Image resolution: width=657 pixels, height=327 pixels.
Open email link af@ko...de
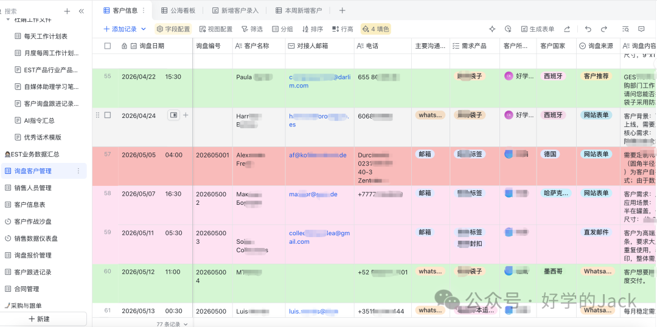(x=318, y=155)
